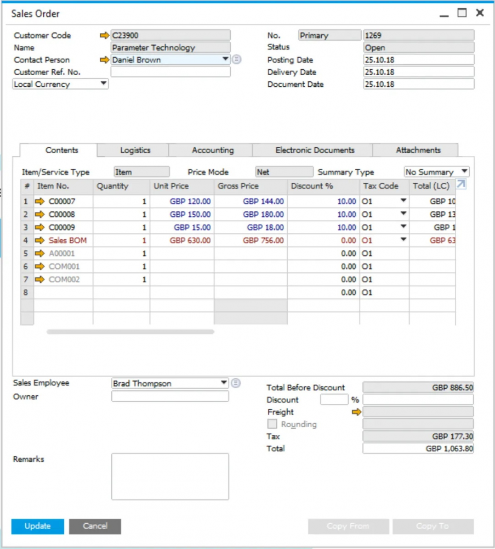Click the horizontal scrollbar under the item table
The width and height of the screenshot is (495, 549).
(130, 332)
